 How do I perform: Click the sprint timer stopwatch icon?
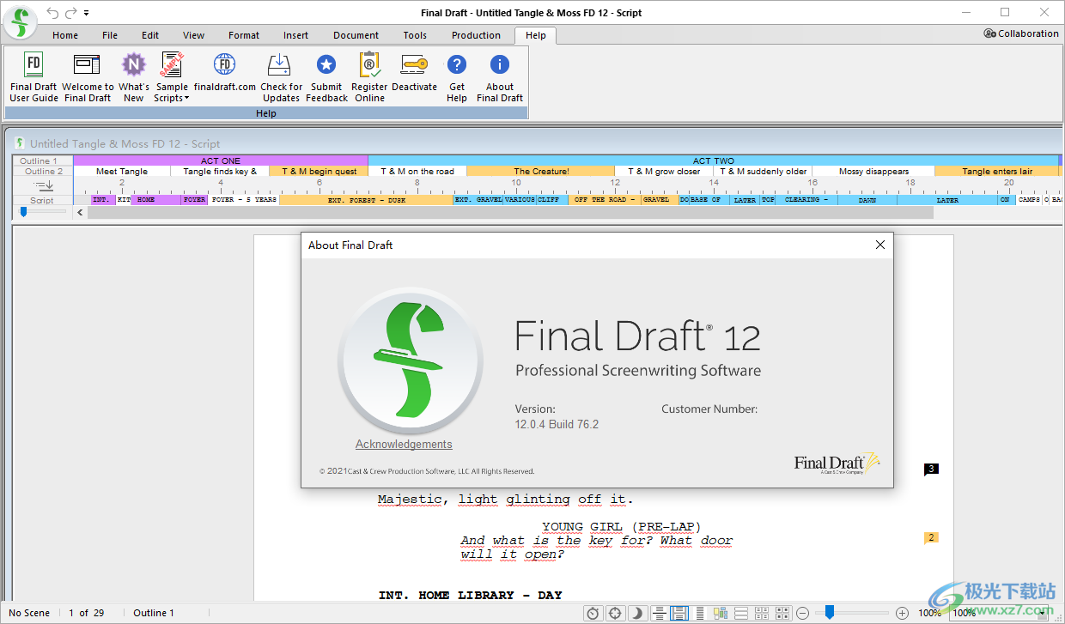click(593, 613)
